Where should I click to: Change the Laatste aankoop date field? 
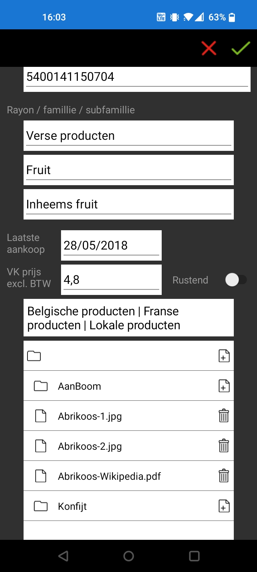point(111,246)
